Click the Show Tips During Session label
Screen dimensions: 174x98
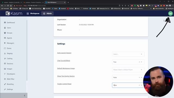pos(66,76)
